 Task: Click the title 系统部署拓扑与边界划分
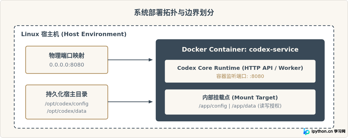pos(174,12)
